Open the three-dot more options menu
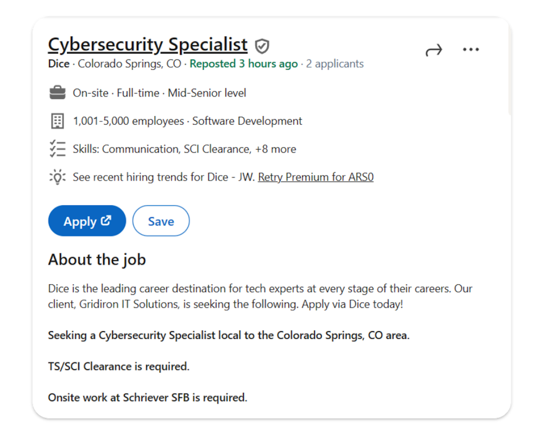 471,49
